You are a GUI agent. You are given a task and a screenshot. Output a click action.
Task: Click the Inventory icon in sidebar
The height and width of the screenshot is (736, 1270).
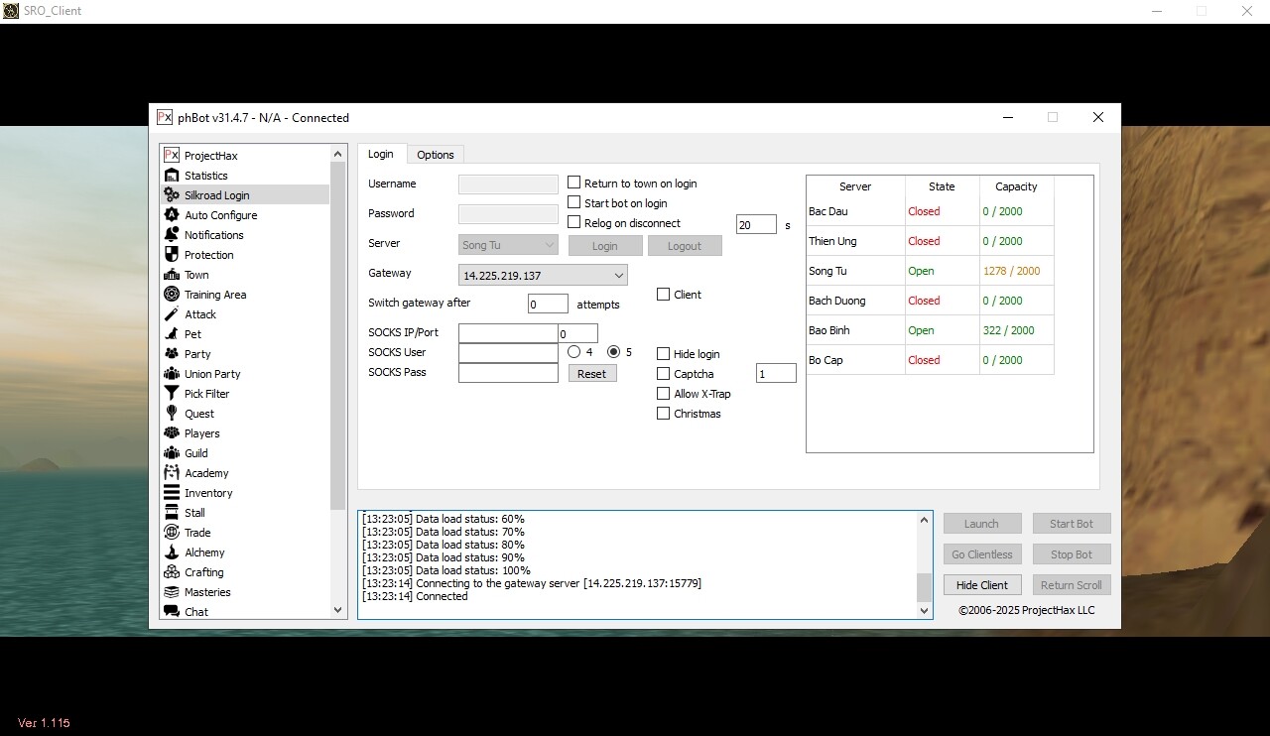pyautogui.click(x=172, y=493)
